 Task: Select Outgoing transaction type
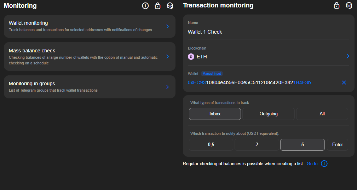coord(269,114)
